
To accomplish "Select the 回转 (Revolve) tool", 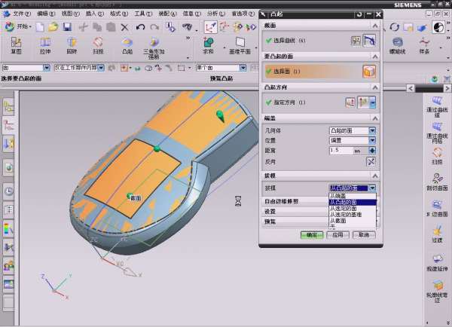I will (x=72, y=45).
